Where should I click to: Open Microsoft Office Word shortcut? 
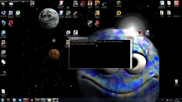pyautogui.click(x=11, y=14)
